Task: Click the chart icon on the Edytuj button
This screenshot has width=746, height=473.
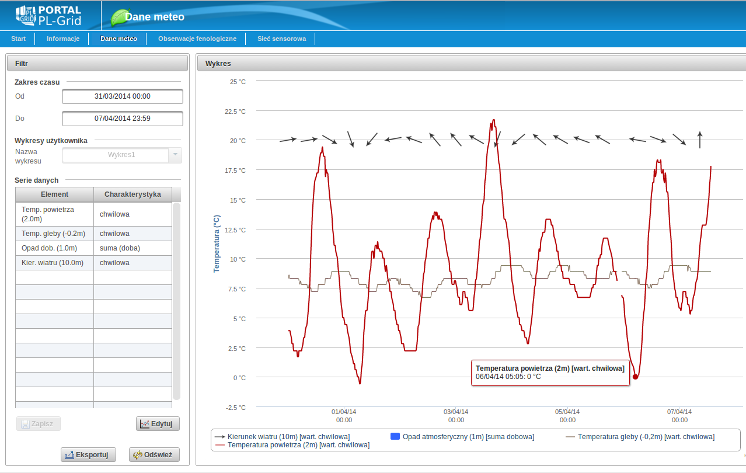Action: point(145,424)
